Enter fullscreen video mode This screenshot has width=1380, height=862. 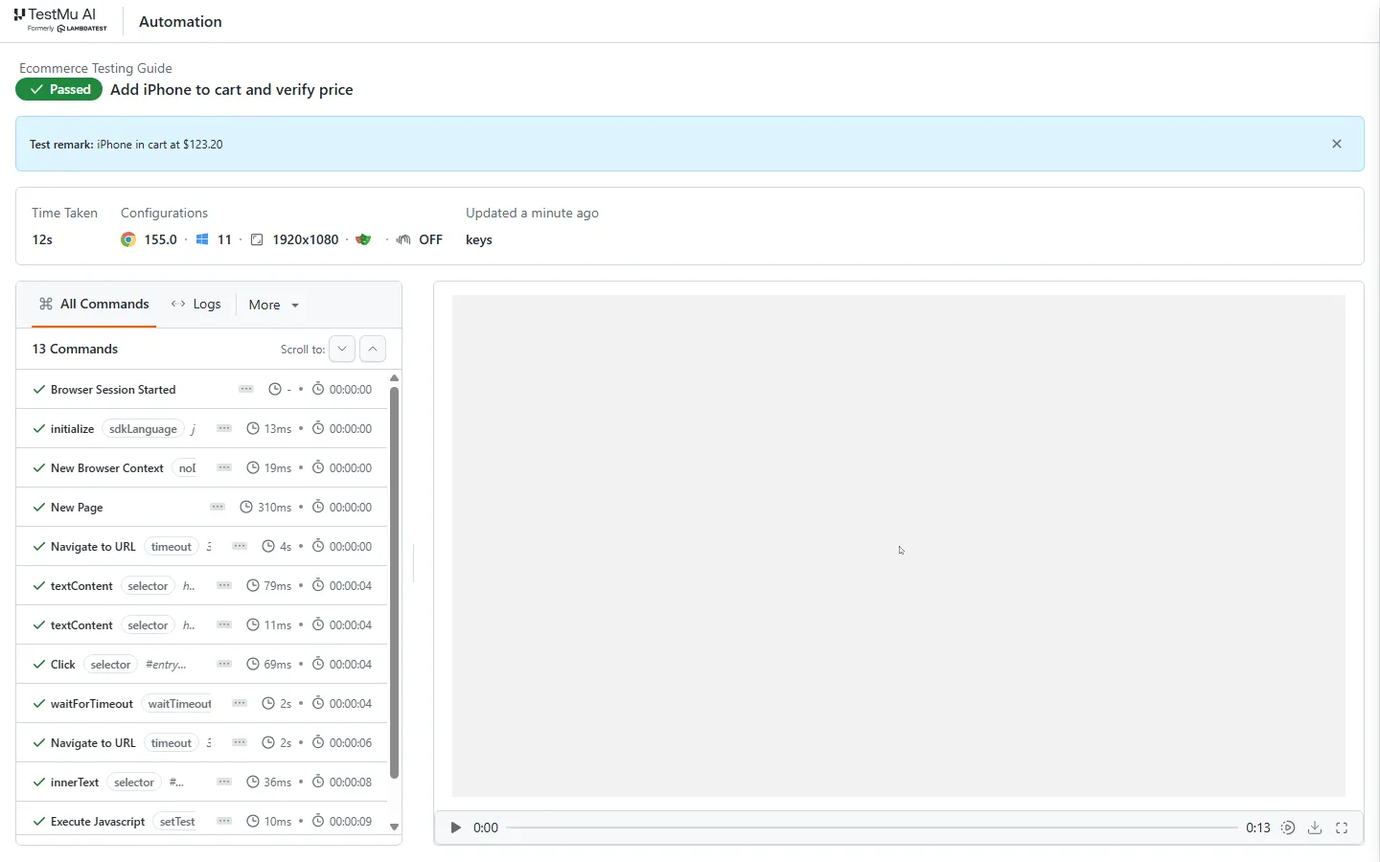[1342, 828]
